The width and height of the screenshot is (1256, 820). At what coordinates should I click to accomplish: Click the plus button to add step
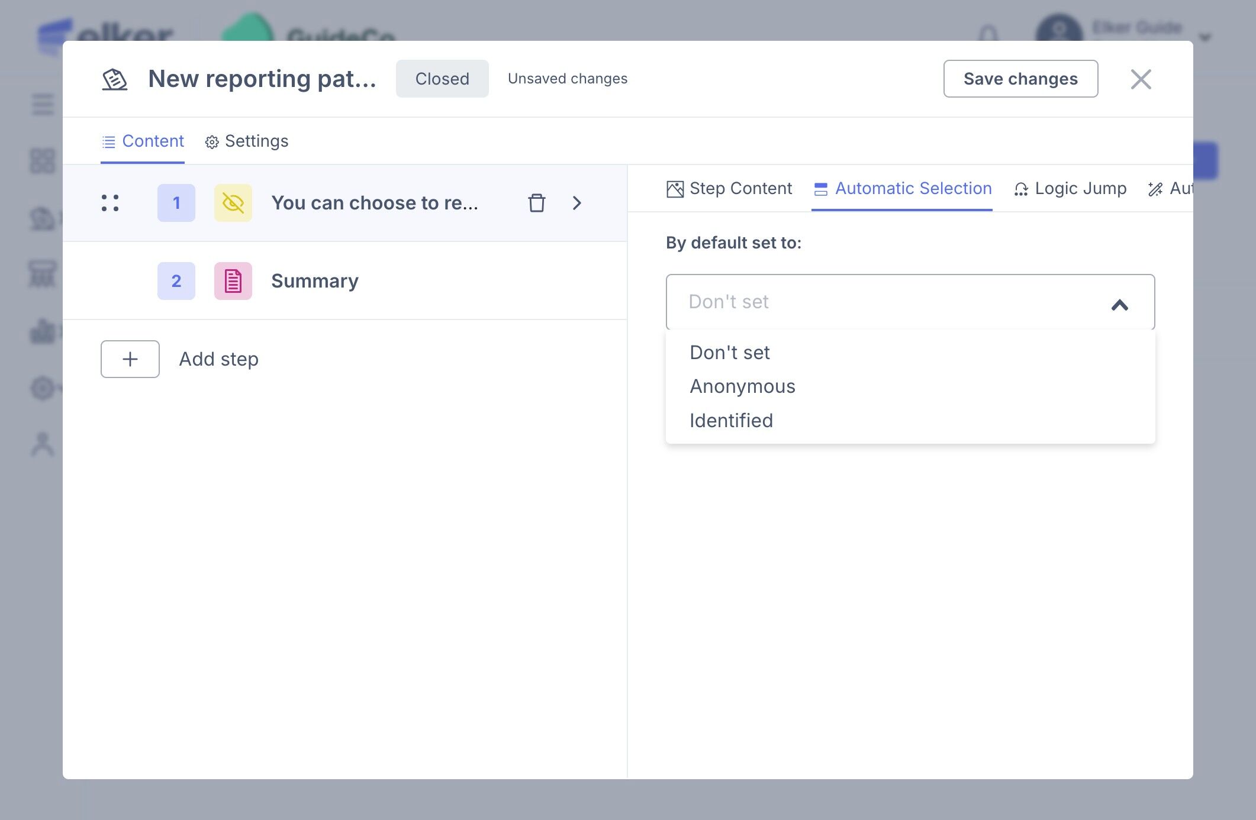(130, 359)
